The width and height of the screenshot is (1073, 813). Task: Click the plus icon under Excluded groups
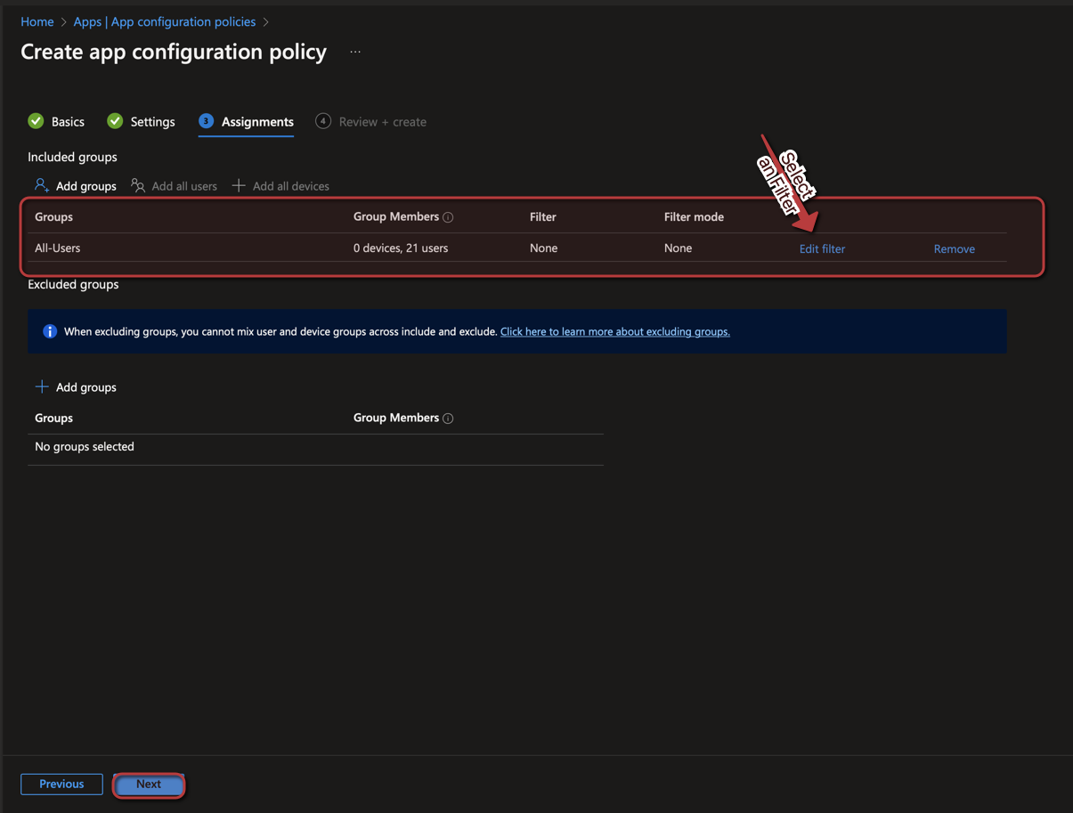tap(42, 387)
